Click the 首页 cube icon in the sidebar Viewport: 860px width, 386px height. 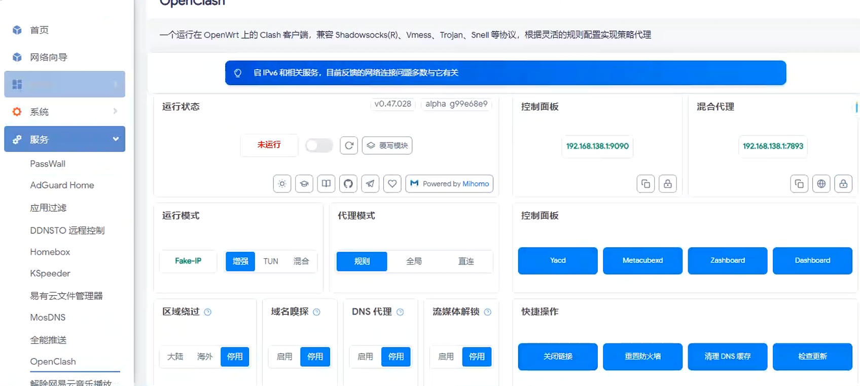[17, 30]
